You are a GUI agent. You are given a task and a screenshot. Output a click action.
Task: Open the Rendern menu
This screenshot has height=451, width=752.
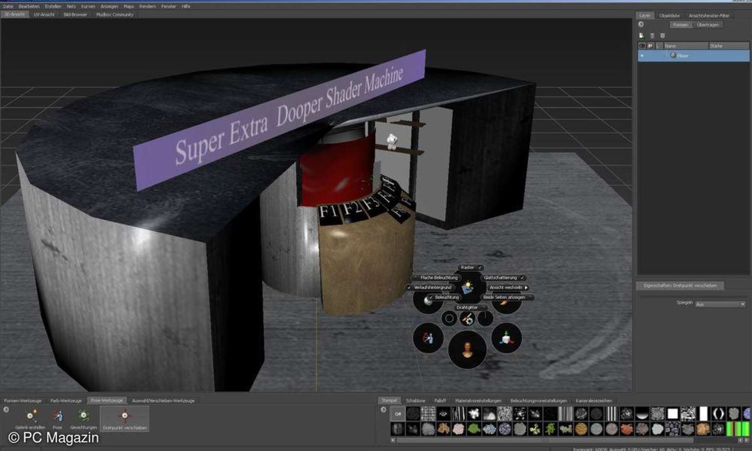point(148,6)
